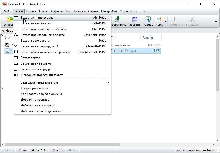Choose Экранный рекордер entry

[62, 69]
